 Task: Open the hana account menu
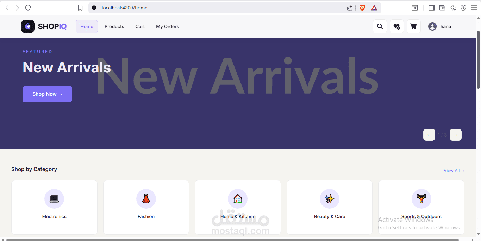[x=439, y=26]
